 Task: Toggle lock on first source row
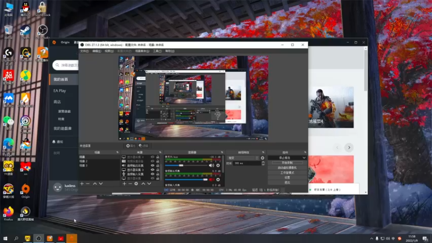[x=158, y=157]
